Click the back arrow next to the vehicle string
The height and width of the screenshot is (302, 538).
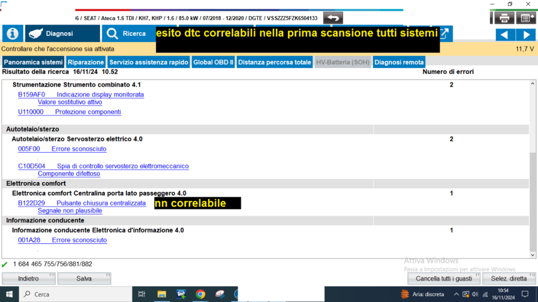coord(333,18)
